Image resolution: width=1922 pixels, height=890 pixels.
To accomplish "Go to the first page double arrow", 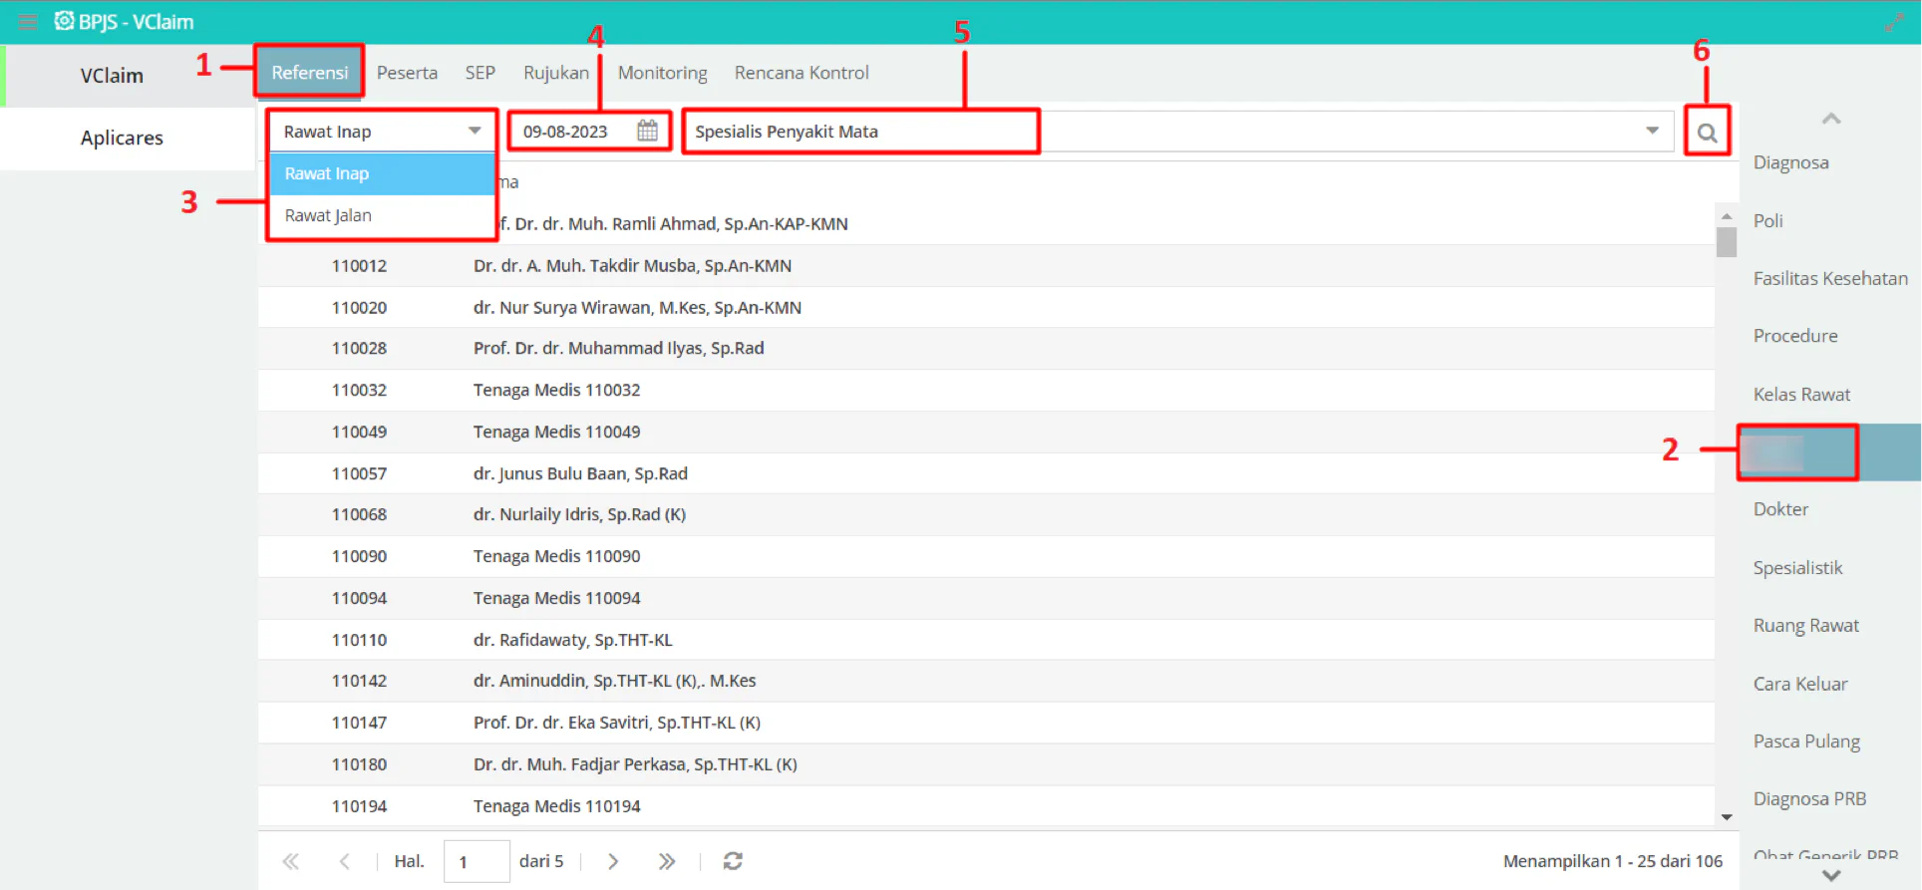I will 291,861.
